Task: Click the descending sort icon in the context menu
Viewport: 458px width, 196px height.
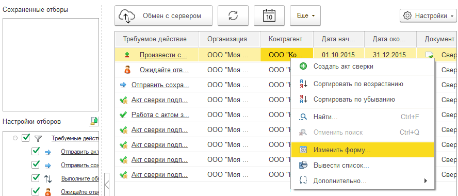Action: coord(303,100)
